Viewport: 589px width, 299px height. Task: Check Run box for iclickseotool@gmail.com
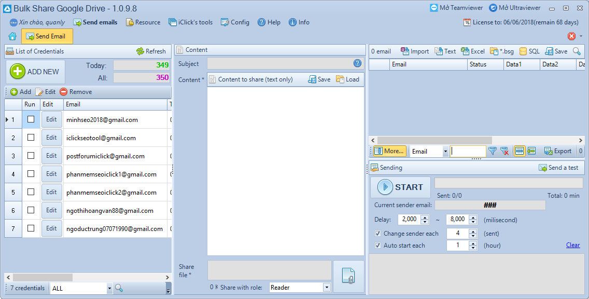tap(31, 137)
